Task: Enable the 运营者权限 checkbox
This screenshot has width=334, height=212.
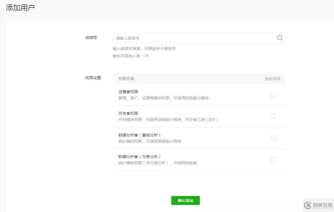Action: (x=273, y=95)
